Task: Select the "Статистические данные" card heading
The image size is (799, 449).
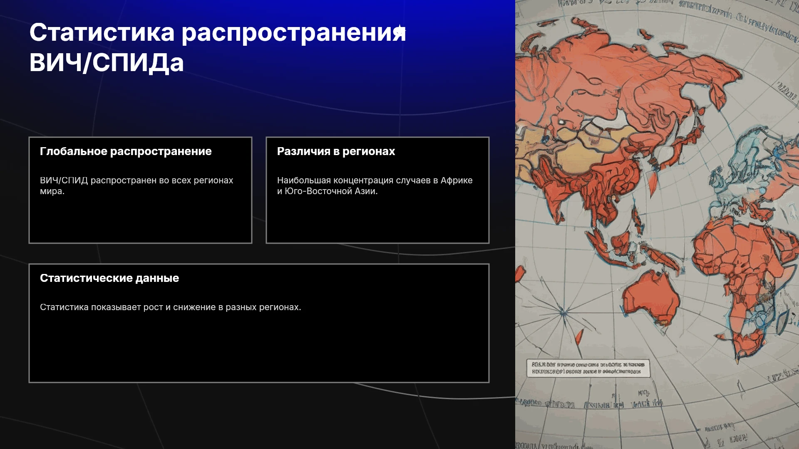Action: (x=109, y=278)
